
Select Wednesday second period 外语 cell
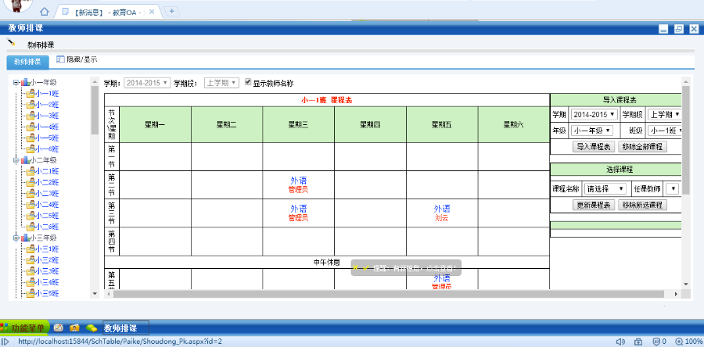pos(299,184)
